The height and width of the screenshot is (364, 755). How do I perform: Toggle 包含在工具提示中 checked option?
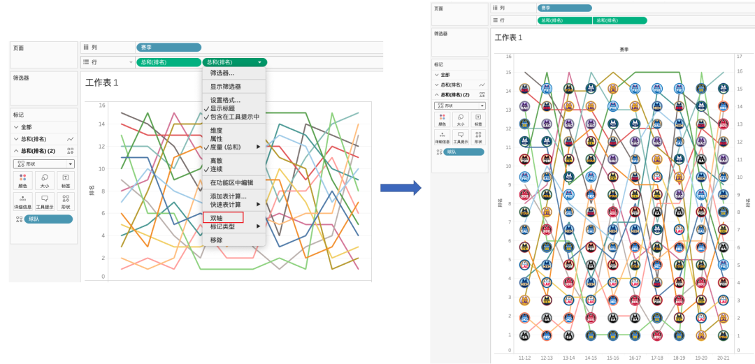(233, 117)
